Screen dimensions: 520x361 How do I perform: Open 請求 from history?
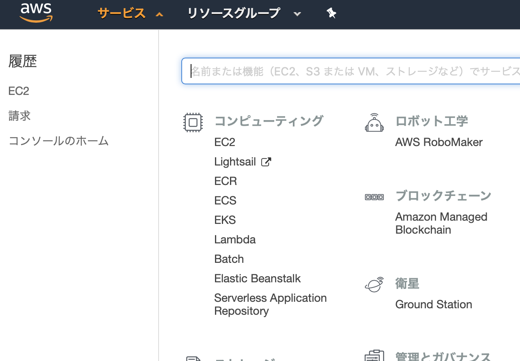tap(19, 116)
